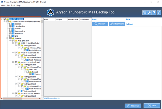The image size is (162, 109).
Task: Uncheck the datareporting checkbox
Action: pyautogui.click(x=10, y=31)
